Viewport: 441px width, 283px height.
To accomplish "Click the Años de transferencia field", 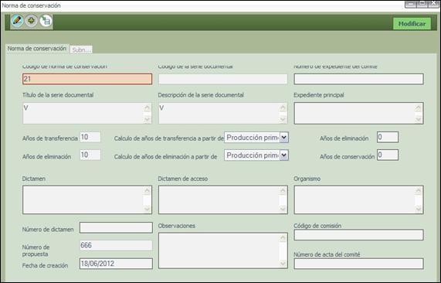I will pyautogui.click(x=90, y=137).
